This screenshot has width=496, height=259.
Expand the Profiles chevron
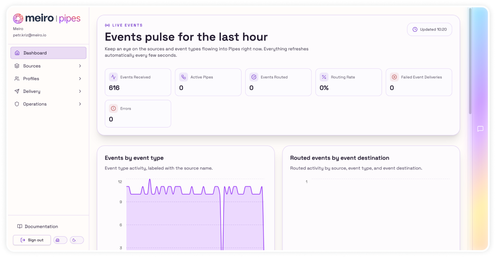pos(80,79)
